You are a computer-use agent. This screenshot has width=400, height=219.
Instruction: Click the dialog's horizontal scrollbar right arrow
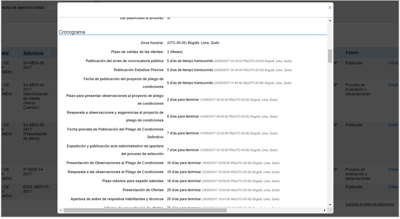click(324, 210)
